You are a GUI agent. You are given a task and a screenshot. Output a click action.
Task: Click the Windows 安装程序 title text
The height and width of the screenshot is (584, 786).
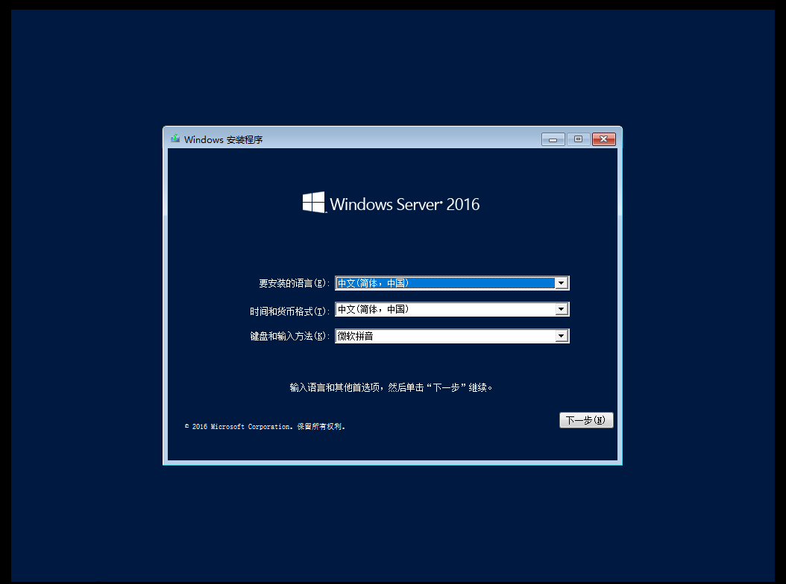click(223, 140)
